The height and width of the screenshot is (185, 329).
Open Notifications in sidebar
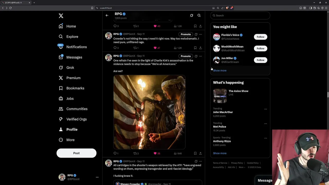tap(72, 47)
